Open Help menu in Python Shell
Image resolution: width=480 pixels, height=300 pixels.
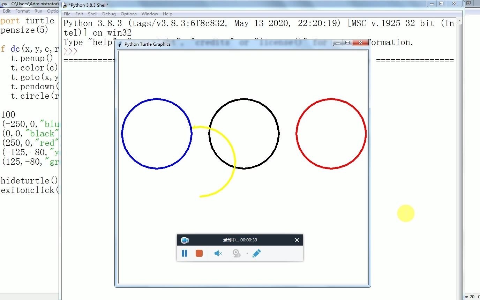167,14
